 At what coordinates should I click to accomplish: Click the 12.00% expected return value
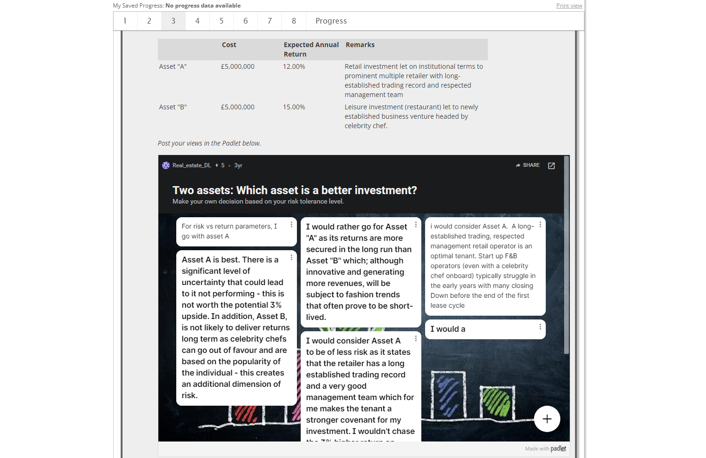pos(294,66)
